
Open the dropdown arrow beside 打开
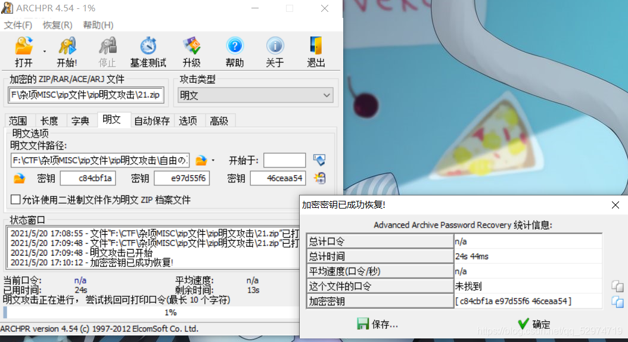coord(45,52)
